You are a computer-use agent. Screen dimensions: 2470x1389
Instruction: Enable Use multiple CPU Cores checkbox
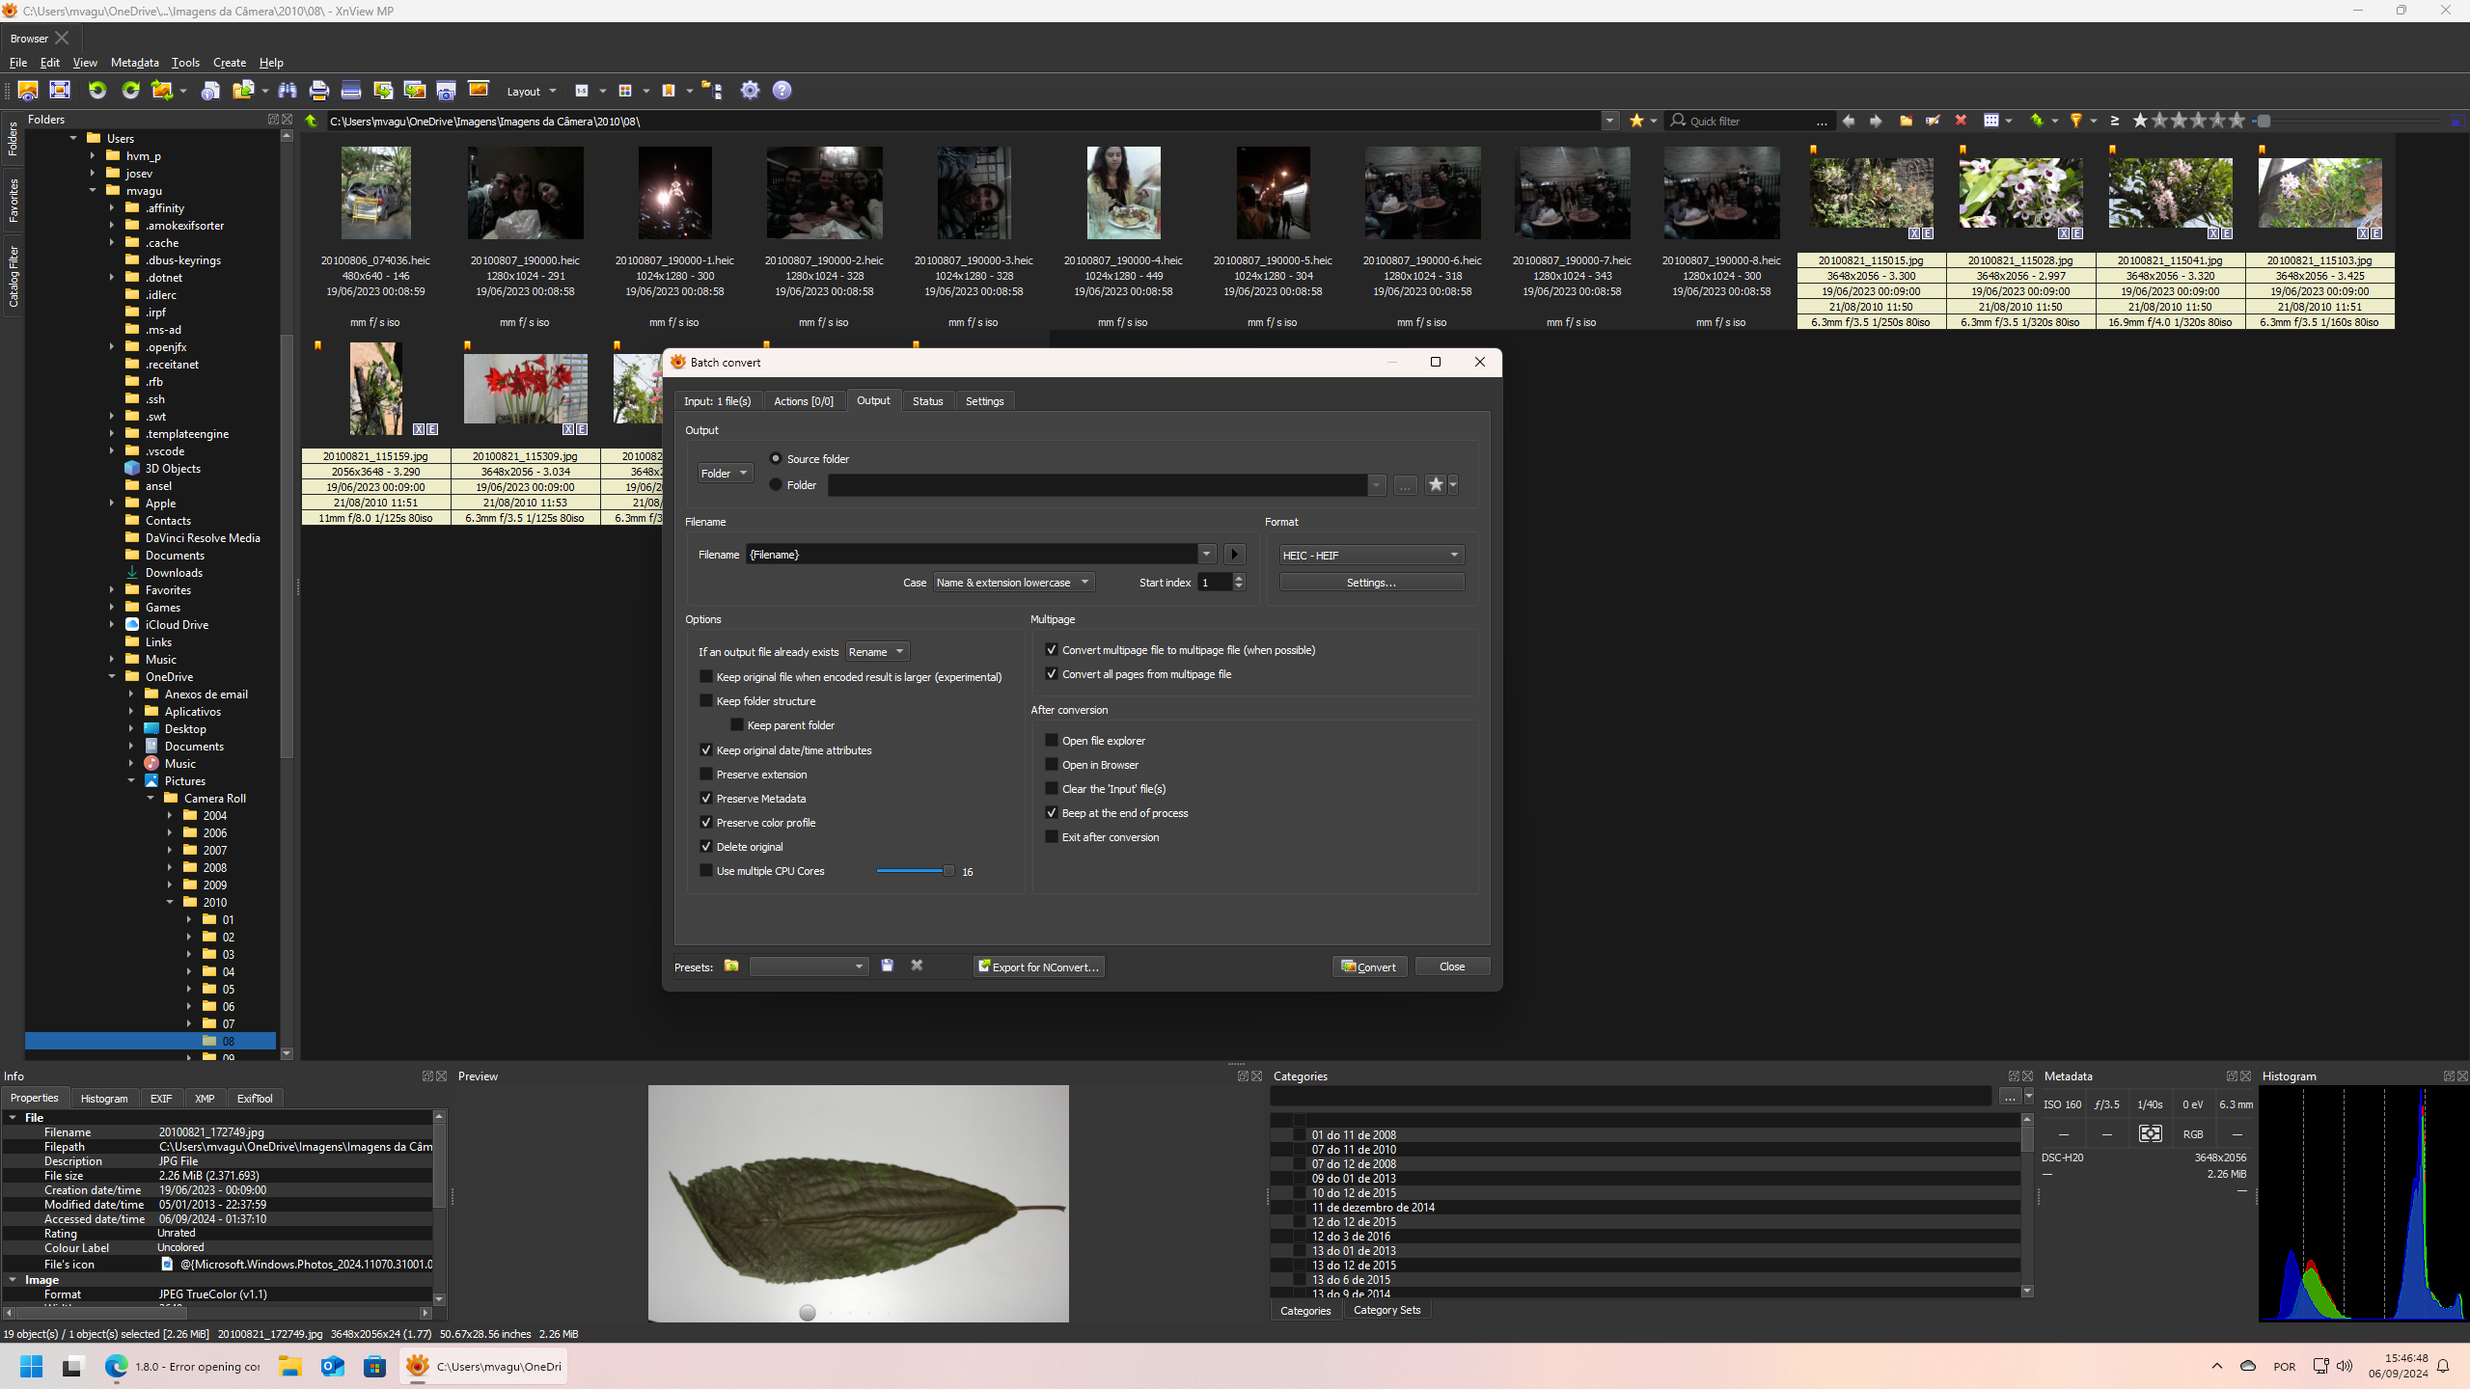point(706,871)
